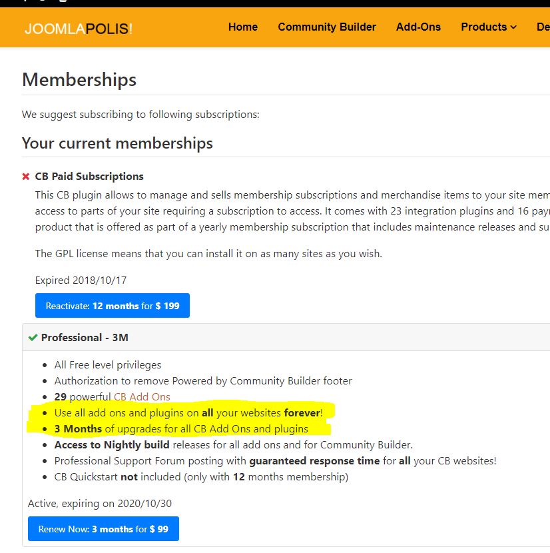Click the Memberships page heading

click(x=79, y=79)
